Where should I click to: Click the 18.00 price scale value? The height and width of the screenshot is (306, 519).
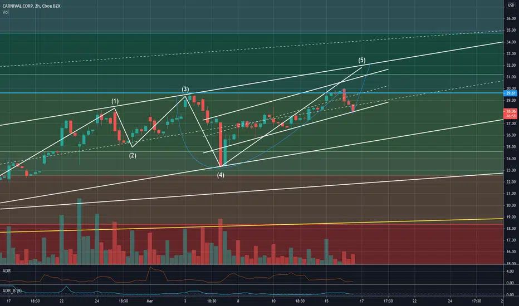pyautogui.click(x=511, y=228)
